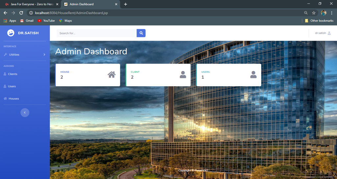Click the person icon in the CLIENT card
This screenshot has height=179, width=337.
pos(183,74)
